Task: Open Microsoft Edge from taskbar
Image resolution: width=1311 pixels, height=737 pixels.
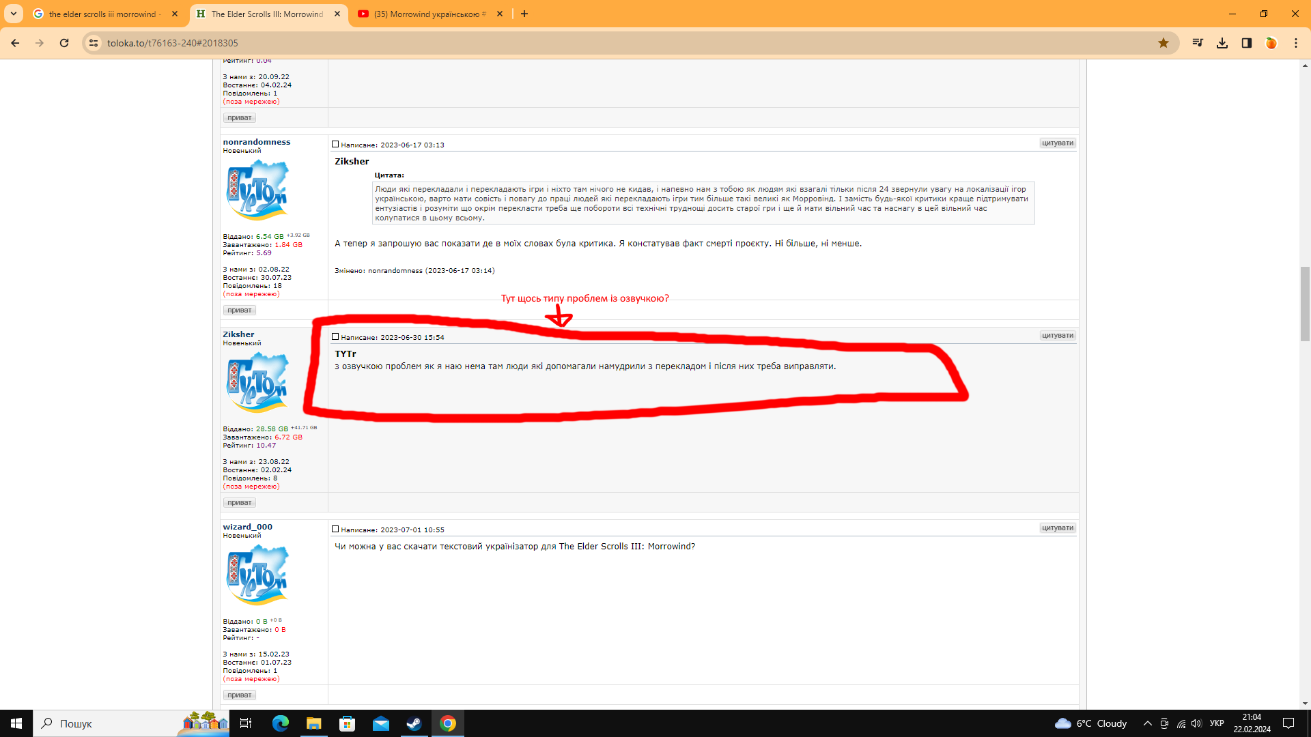Action: pyautogui.click(x=281, y=723)
